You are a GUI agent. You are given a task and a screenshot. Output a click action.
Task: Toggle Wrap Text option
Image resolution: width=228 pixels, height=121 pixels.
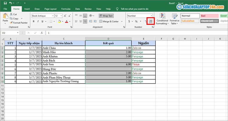106,16
